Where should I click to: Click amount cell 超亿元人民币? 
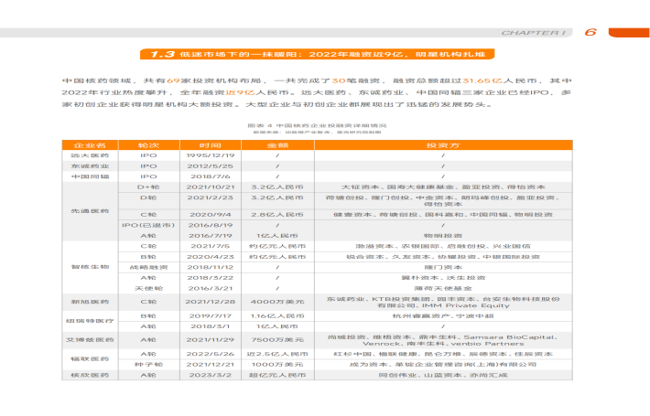[277, 375]
